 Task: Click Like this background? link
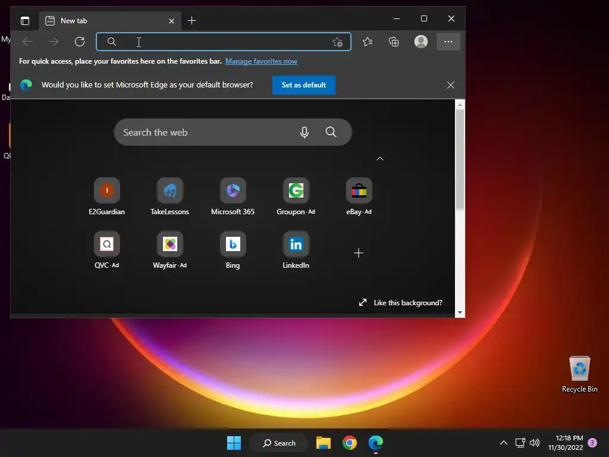coord(400,303)
